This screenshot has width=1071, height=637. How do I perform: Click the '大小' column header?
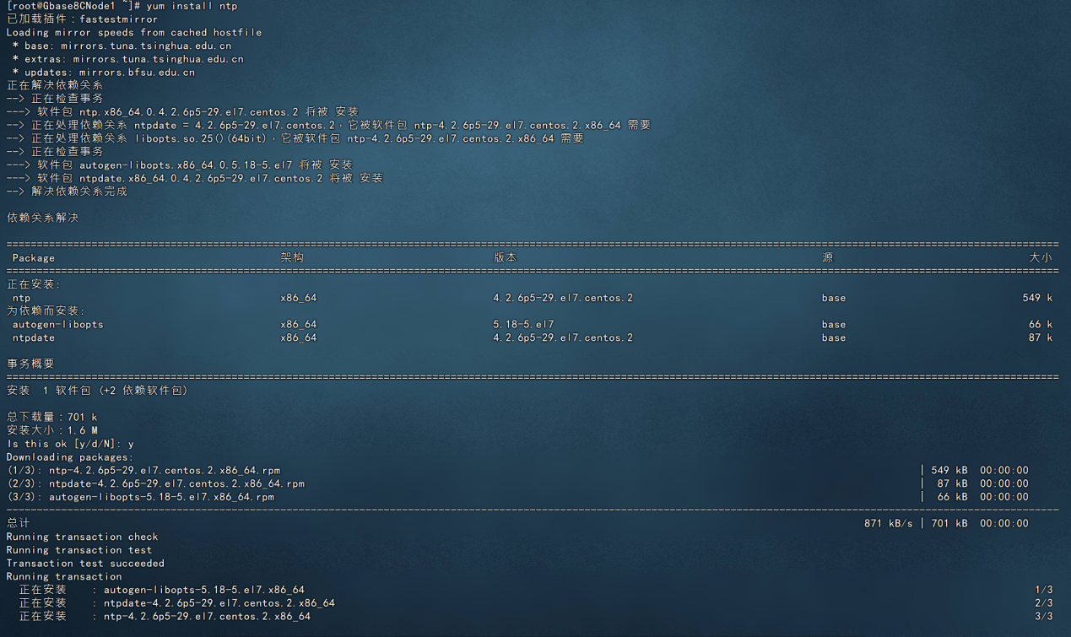tap(1041, 258)
